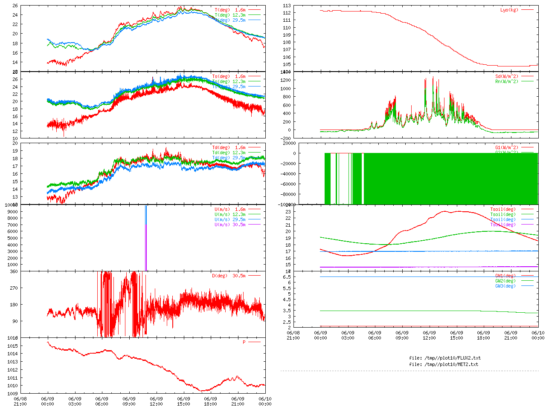The width and height of the screenshot is (546, 409).
Task: Select the Ts(deg) 1.6m legend entry
Action: coord(229,77)
